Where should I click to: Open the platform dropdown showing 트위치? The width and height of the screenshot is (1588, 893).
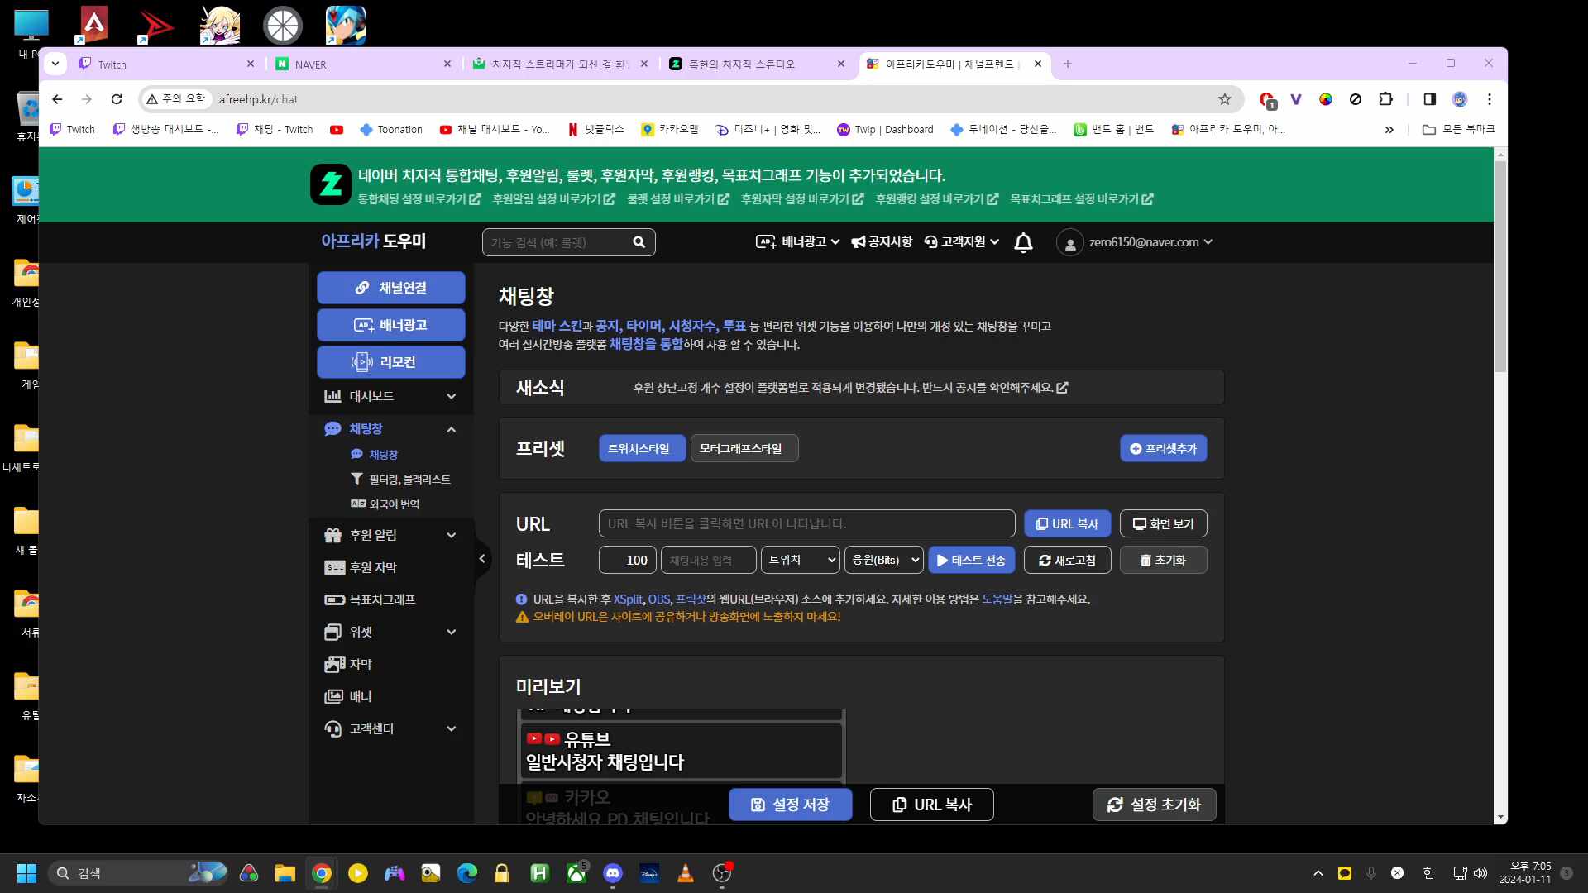click(x=799, y=560)
